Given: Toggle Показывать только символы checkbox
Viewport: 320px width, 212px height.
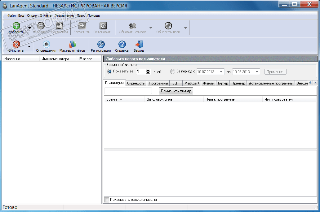Looking at the screenshot, I should [x=107, y=200].
